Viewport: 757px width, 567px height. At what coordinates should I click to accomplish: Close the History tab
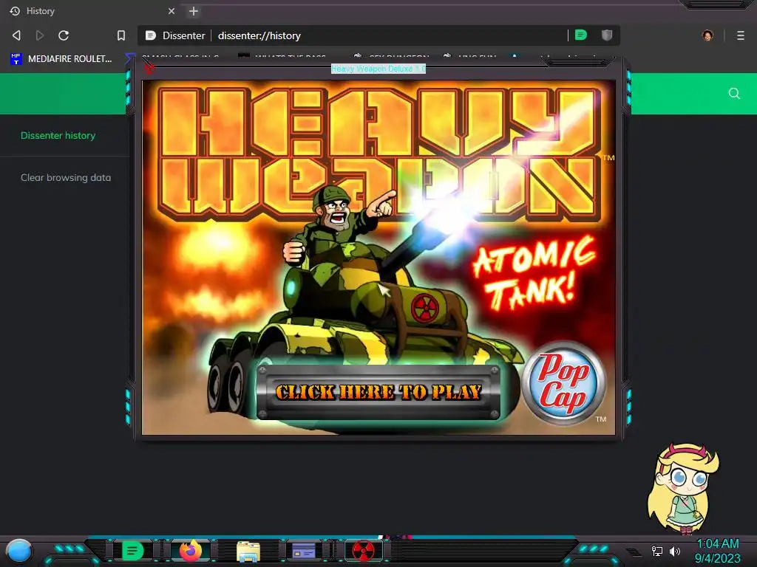pos(172,11)
